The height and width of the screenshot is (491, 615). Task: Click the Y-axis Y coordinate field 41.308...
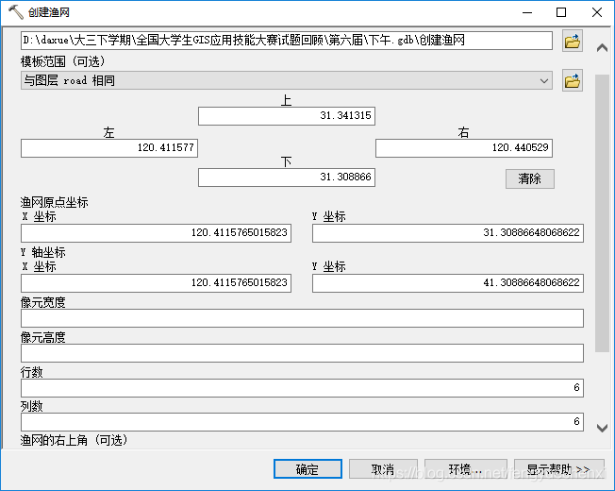tap(448, 283)
